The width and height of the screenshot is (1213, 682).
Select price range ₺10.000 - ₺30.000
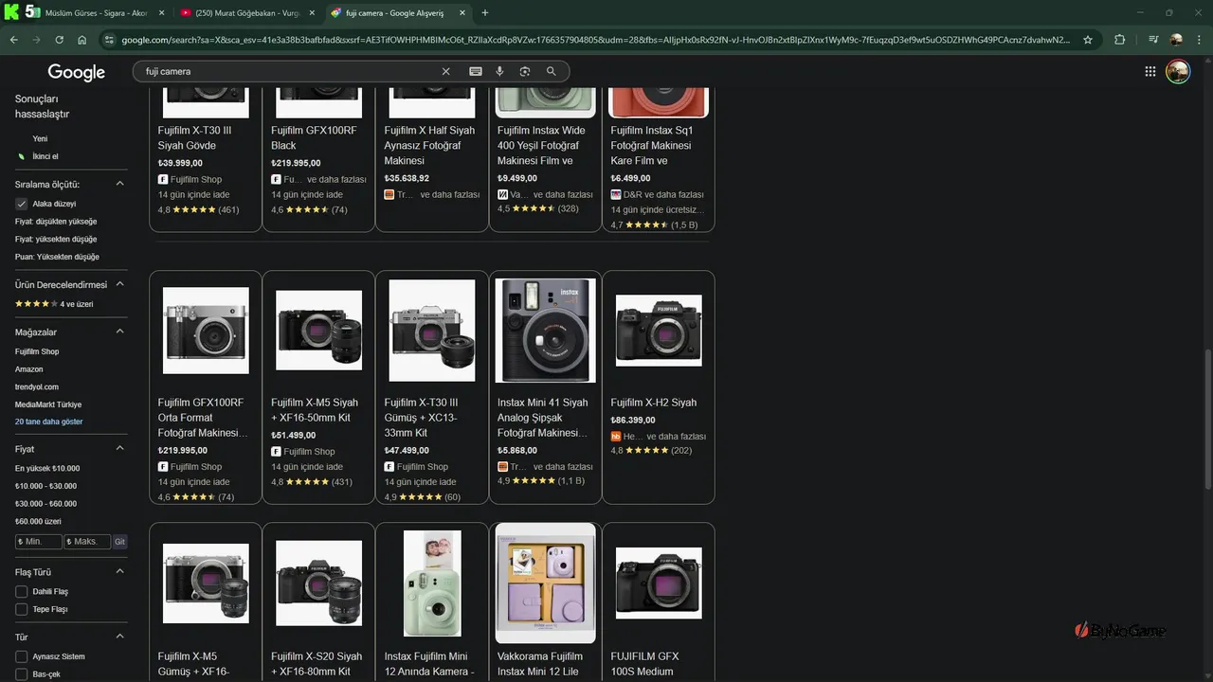[x=45, y=486]
